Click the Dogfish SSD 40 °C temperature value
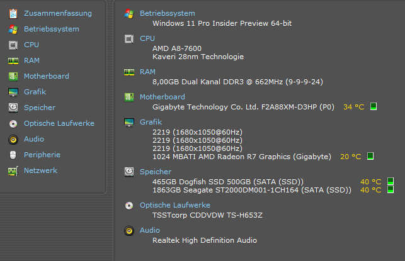The width and height of the screenshot is (405, 261). [370, 182]
